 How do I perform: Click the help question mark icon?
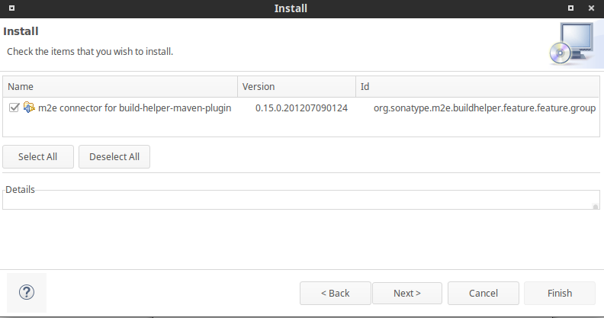click(x=27, y=293)
